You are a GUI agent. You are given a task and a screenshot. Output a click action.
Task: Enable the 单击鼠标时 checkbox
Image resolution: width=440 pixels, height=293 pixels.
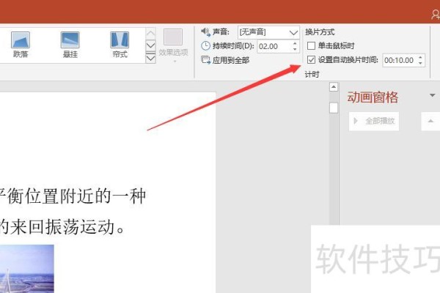[x=311, y=45]
